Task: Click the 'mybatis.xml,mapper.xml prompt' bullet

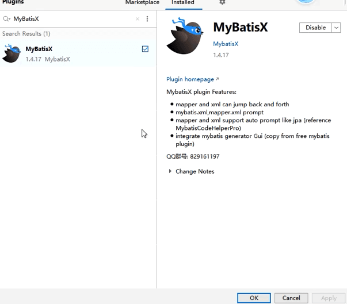Action: point(219,112)
